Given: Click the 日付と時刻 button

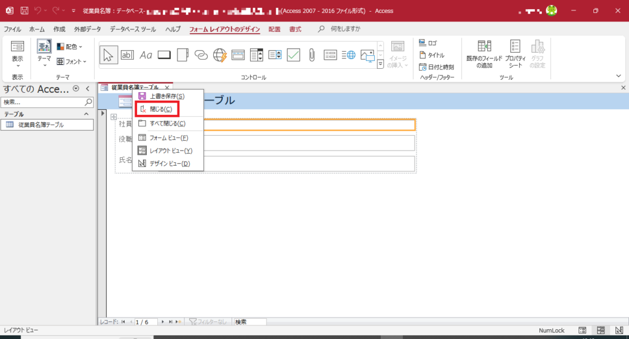Looking at the screenshot, I should pyautogui.click(x=436, y=67).
